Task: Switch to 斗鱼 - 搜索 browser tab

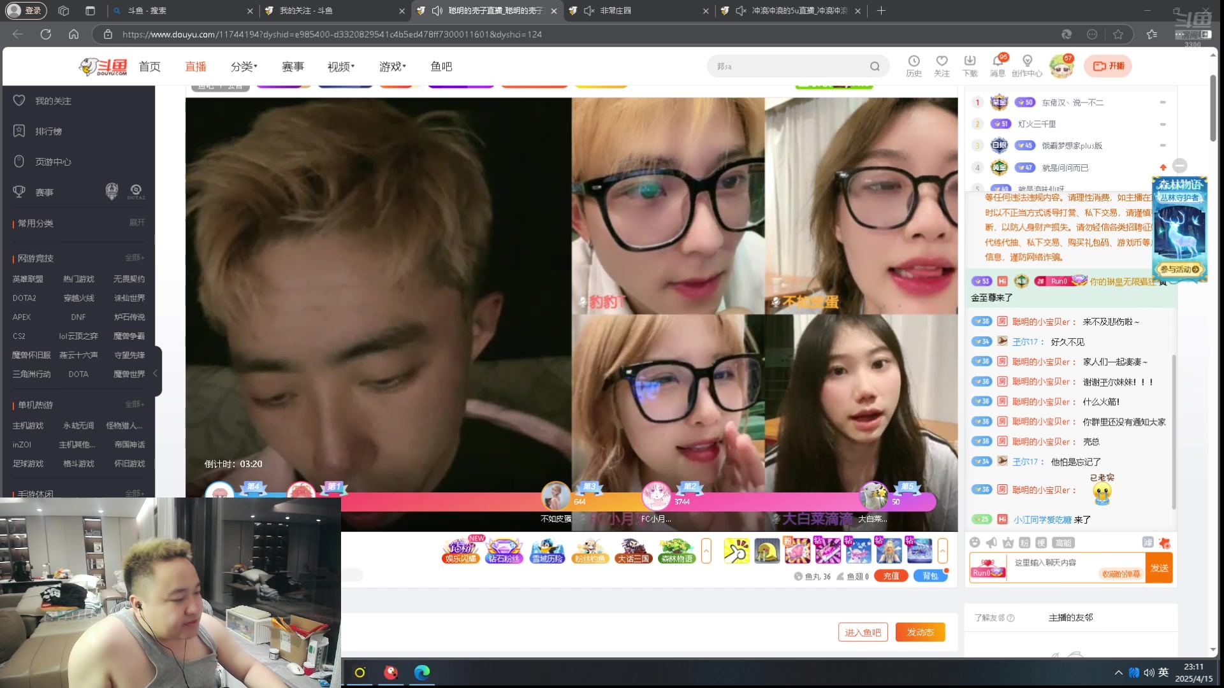Action: pos(182,11)
